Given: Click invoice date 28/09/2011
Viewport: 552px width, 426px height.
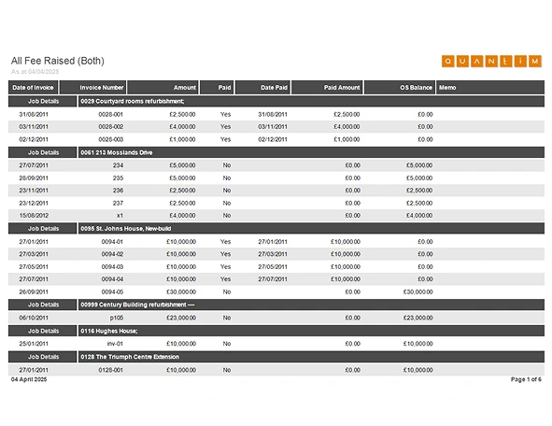Looking at the screenshot, I should pos(34,178).
